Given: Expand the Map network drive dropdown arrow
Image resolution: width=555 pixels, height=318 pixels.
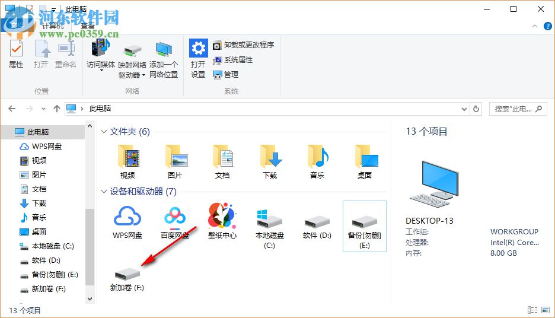Looking at the screenshot, I should click(143, 75).
